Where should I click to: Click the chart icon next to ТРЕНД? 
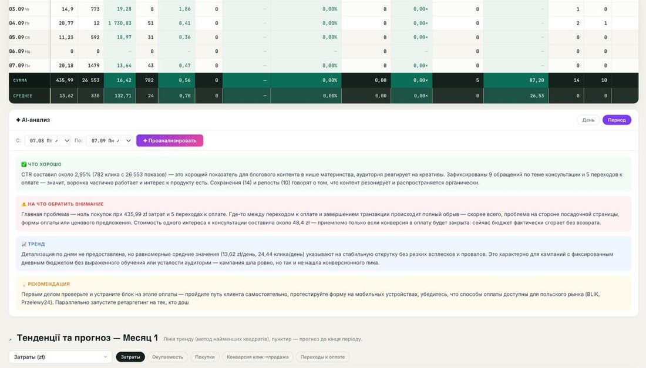pos(24,244)
